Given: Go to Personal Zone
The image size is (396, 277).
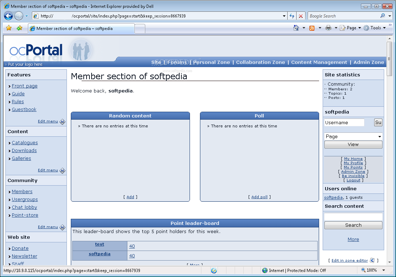Looking at the screenshot, I should (211, 62).
